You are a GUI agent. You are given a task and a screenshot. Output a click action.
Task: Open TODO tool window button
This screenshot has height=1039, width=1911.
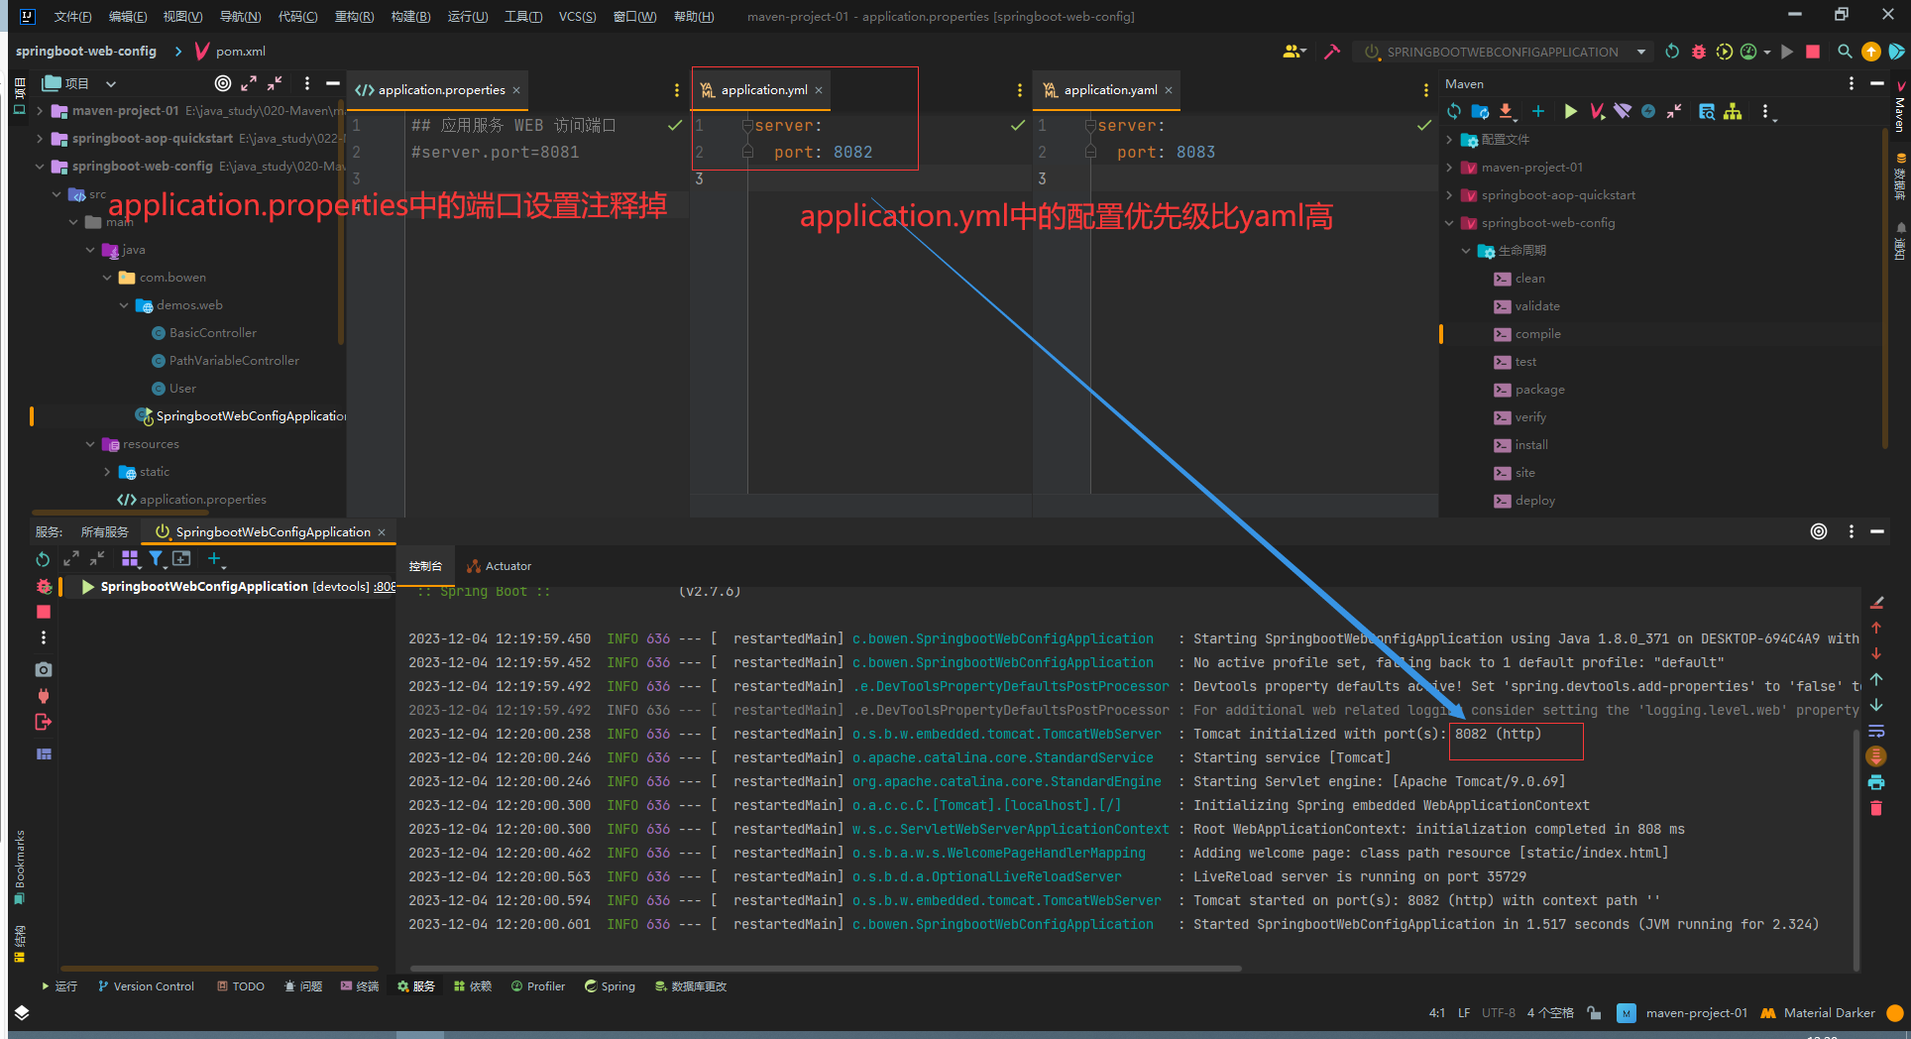click(241, 986)
